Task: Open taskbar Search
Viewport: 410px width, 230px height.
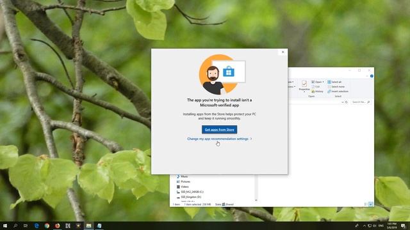Action: coord(15,226)
